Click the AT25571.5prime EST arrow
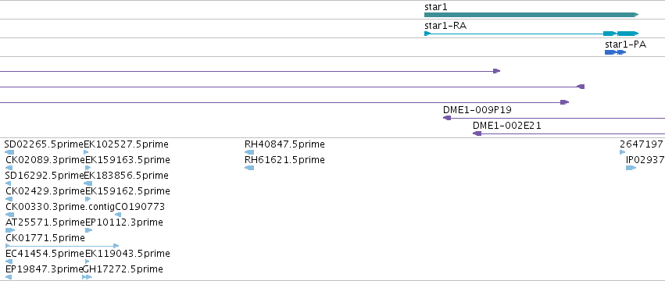This screenshot has width=665, height=281. (10, 230)
